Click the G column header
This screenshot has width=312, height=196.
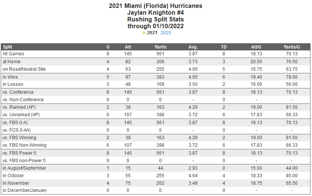(x=108, y=47)
